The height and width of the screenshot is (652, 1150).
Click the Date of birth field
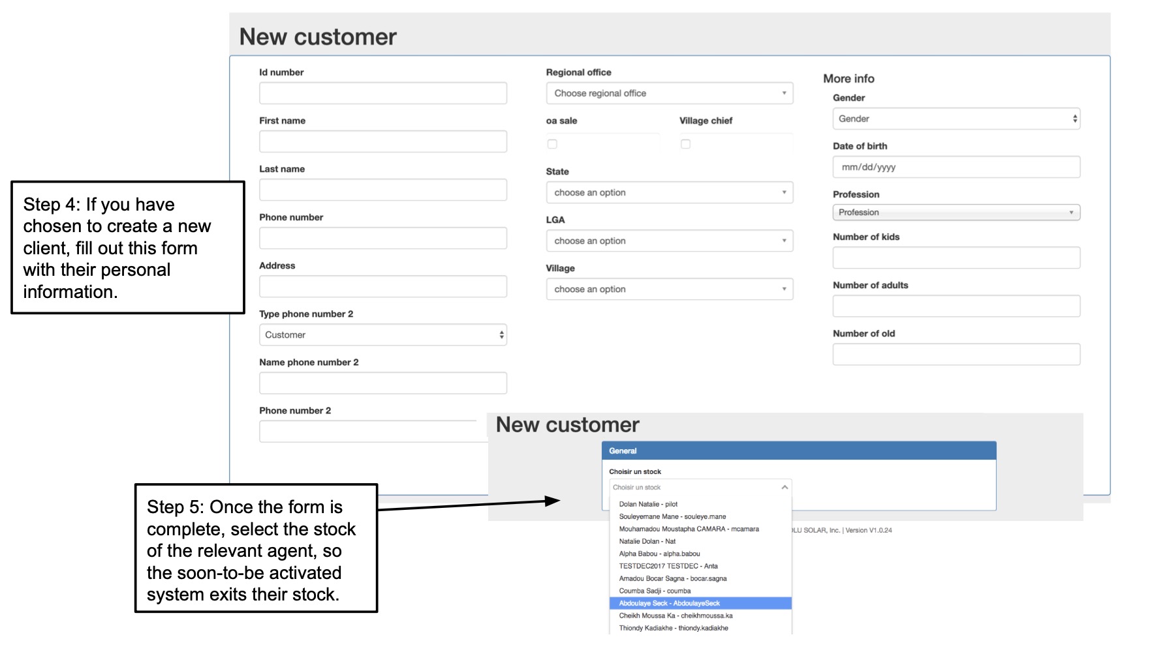click(956, 167)
